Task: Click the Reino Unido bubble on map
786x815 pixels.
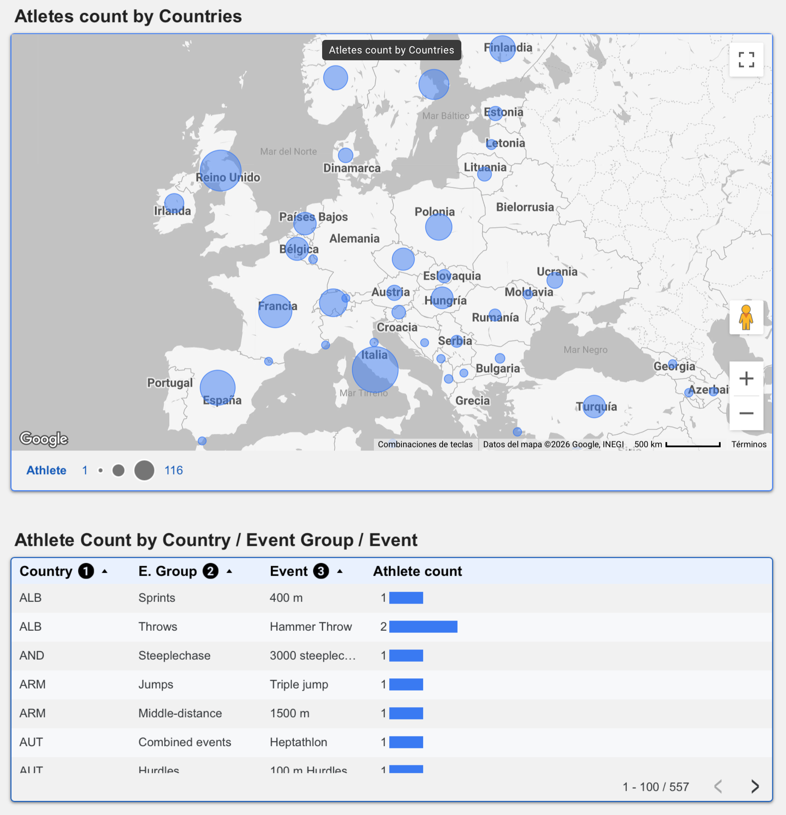Action: (220, 171)
